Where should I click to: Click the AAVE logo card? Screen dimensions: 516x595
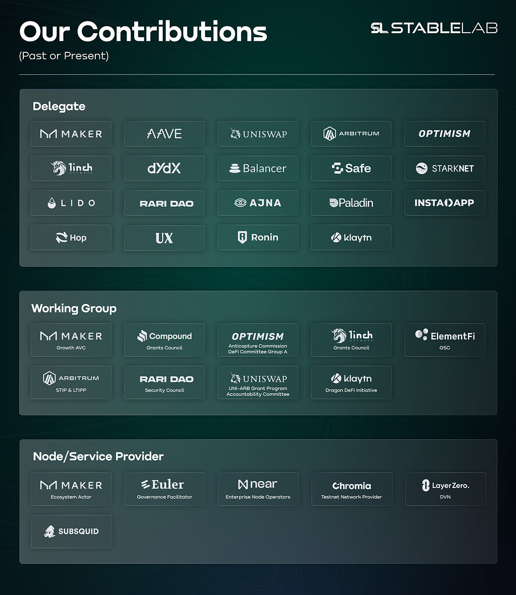[x=164, y=134]
